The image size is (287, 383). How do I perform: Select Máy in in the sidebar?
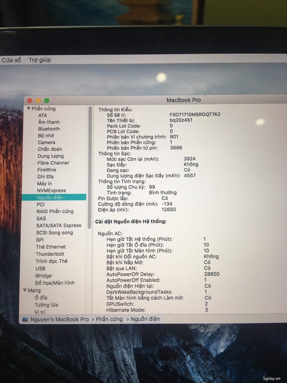45,184
